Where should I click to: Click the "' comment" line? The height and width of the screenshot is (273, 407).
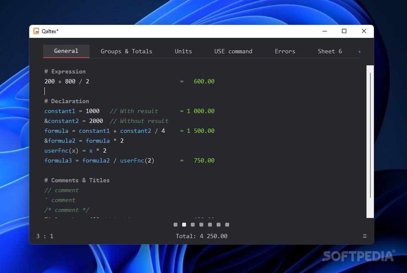pyautogui.click(x=60, y=200)
